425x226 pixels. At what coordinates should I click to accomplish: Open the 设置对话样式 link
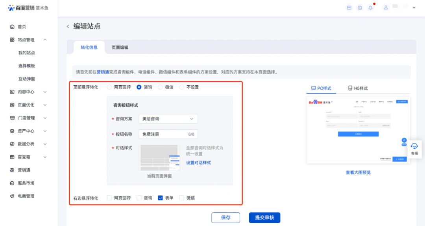click(x=198, y=163)
